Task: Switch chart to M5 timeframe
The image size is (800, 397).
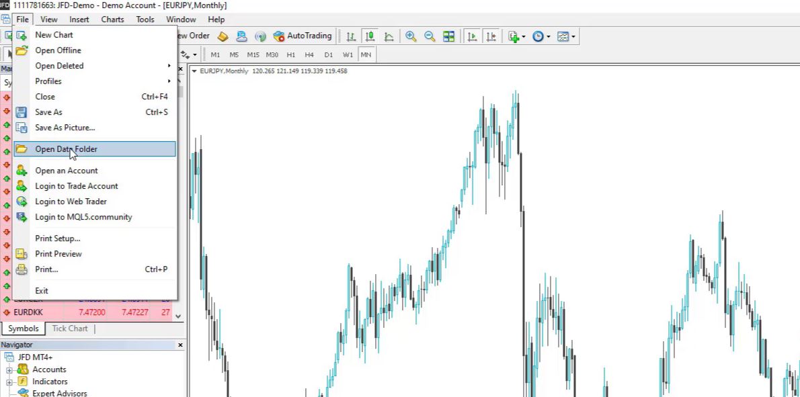Action: coord(234,54)
